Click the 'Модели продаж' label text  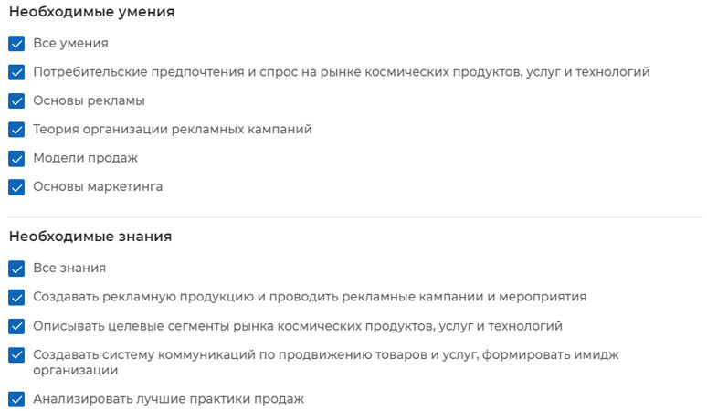click(x=85, y=158)
